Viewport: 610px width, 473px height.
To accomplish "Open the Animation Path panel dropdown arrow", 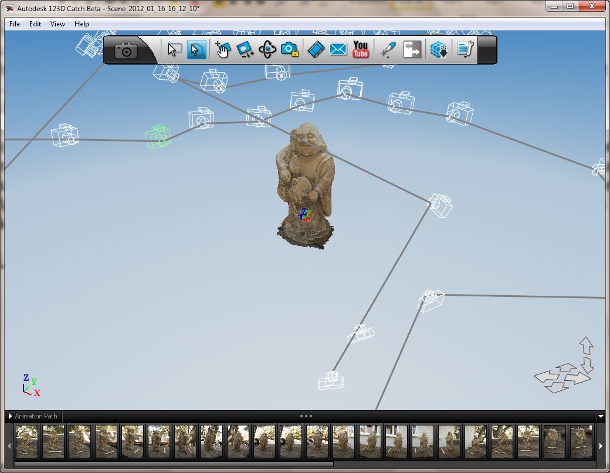I will pos(601,416).
